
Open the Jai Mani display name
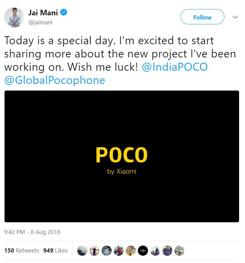click(x=43, y=13)
